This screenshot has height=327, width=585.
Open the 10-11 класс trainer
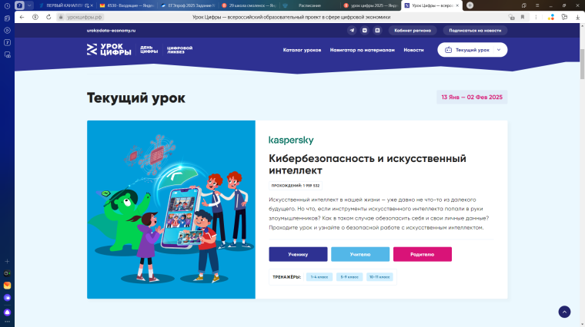[x=379, y=277]
